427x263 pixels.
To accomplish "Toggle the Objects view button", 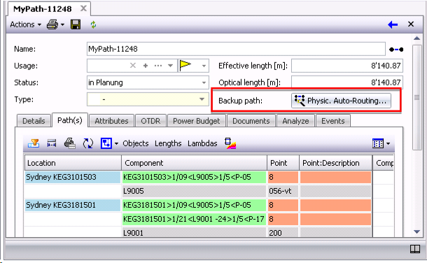I will 136,143.
